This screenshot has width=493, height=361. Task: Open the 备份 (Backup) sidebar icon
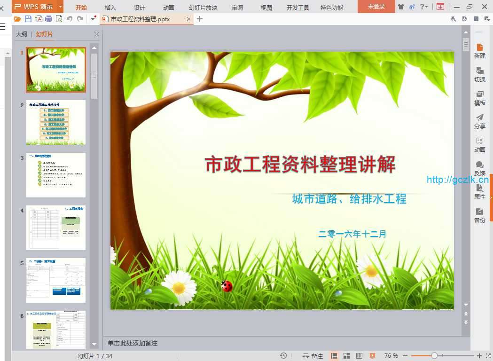coord(479,215)
